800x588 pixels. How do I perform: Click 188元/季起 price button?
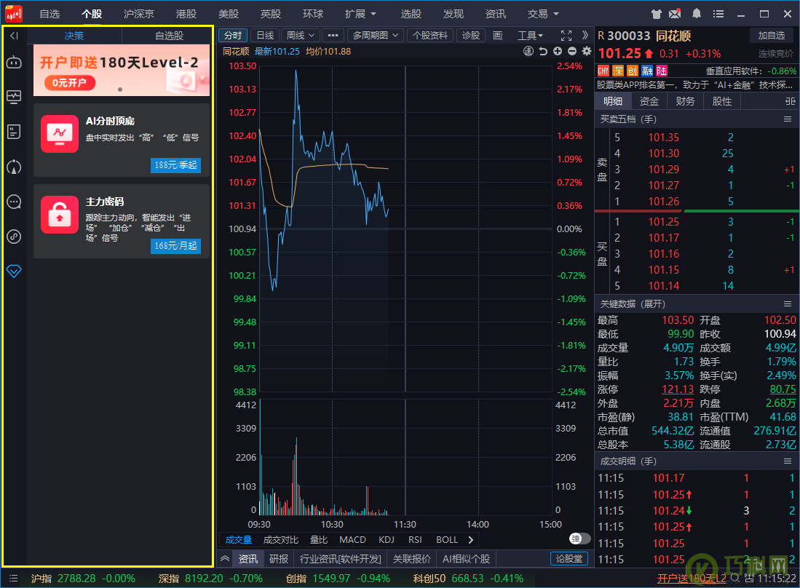click(x=175, y=165)
